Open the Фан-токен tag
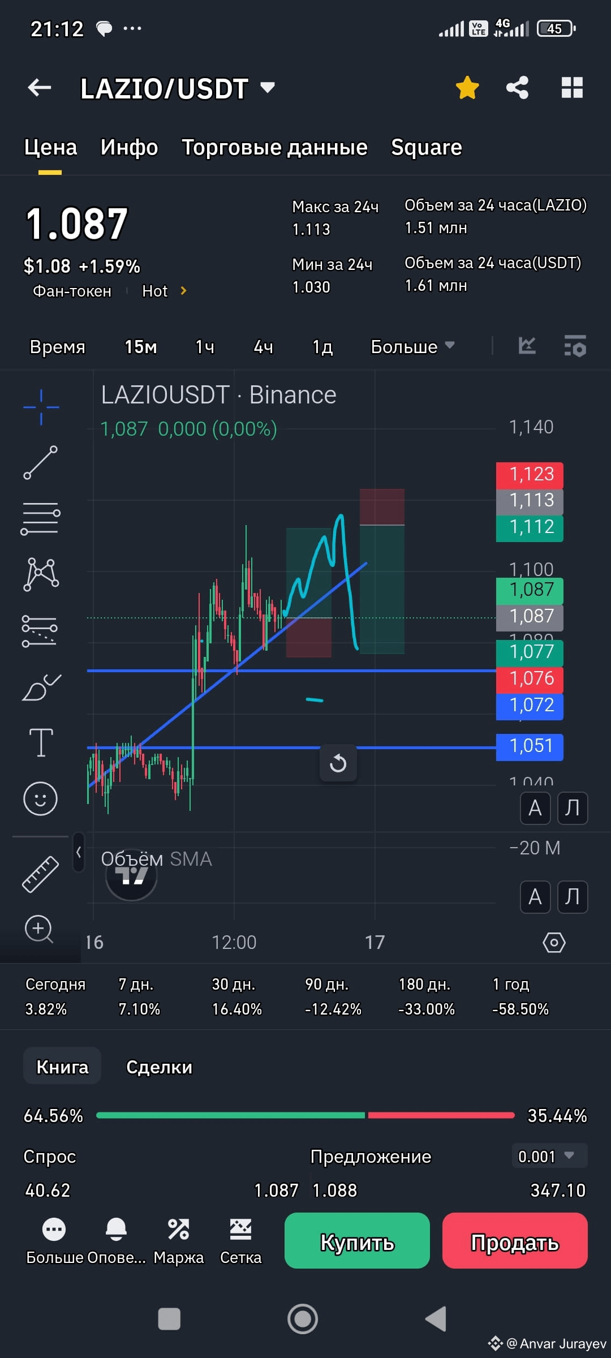Viewport: 611px width, 1358px height. pyautogui.click(x=72, y=291)
